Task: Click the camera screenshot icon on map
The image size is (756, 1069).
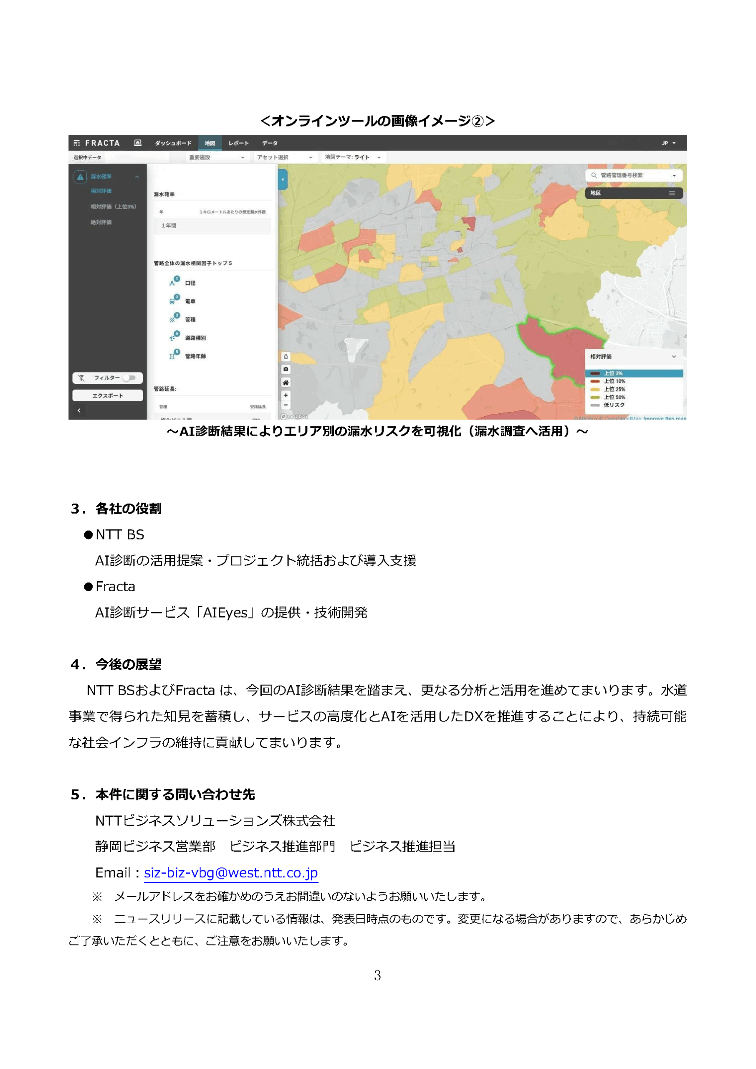Action: (286, 369)
